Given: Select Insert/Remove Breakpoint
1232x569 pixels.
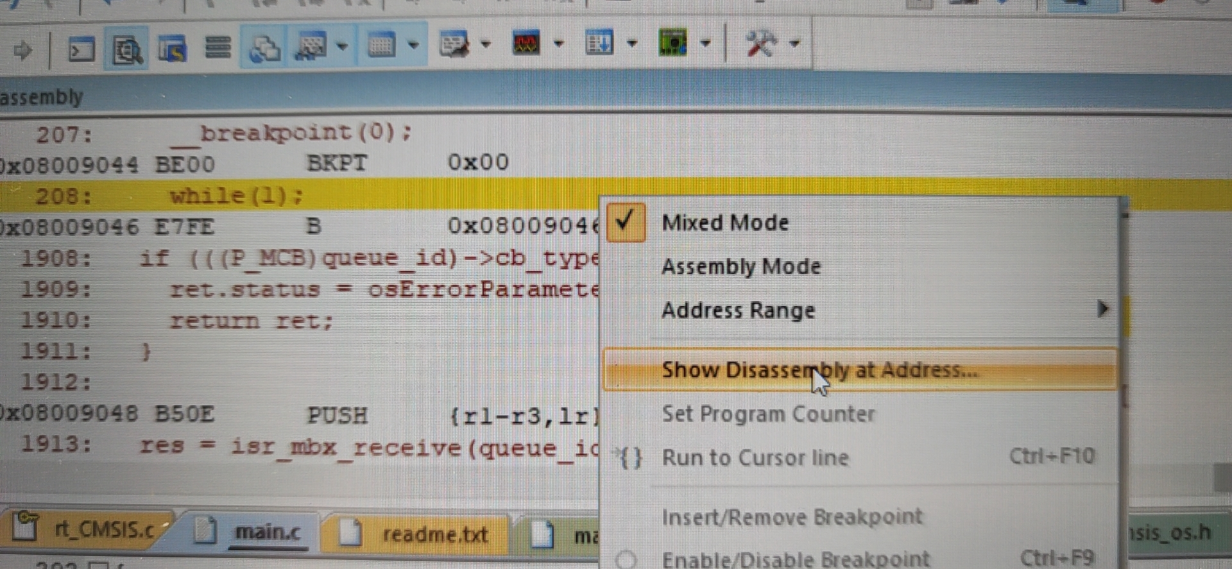Looking at the screenshot, I should point(861,517).
